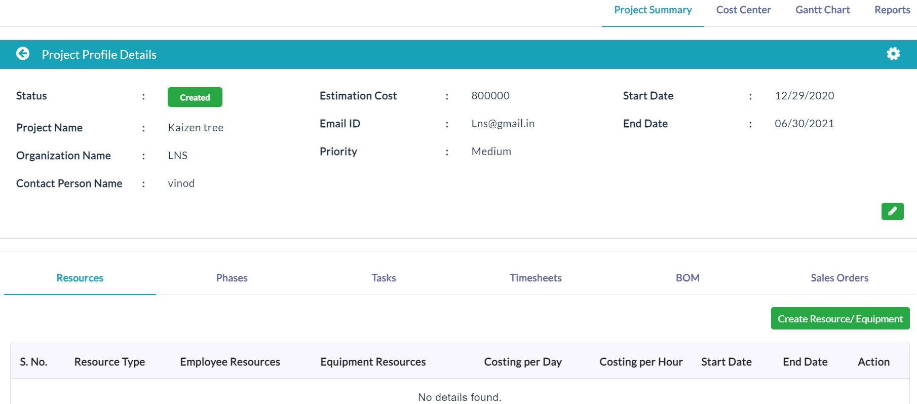Click the back arrow icon in header
This screenshot has width=917, height=404.
[x=23, y=54]
